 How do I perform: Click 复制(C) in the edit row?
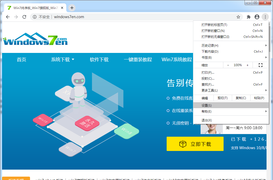click(241, 98)
